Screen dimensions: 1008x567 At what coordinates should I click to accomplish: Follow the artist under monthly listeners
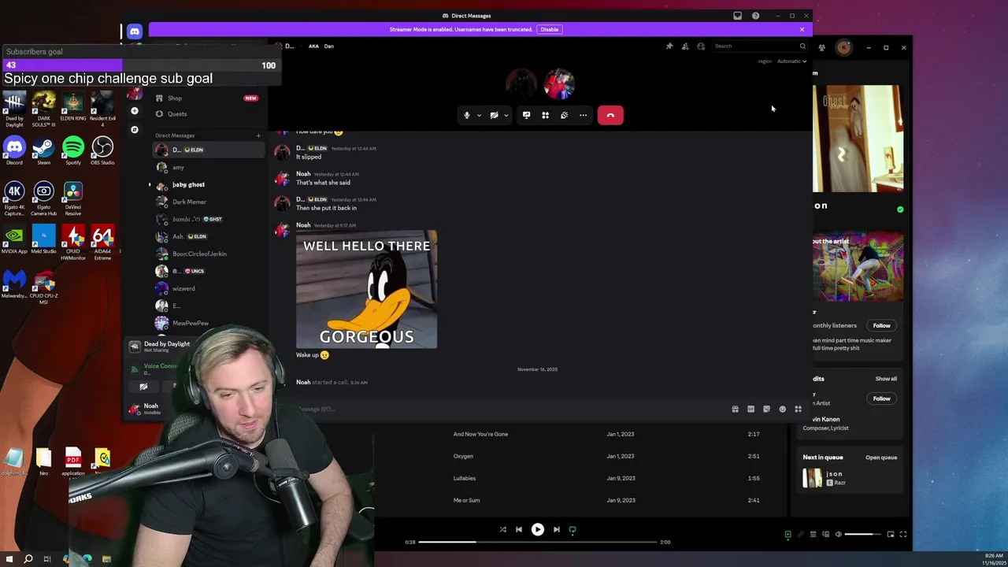tap(881, 325)
